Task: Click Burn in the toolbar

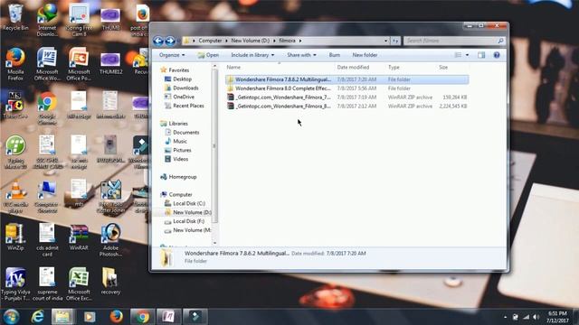Action: click(334, 55)
